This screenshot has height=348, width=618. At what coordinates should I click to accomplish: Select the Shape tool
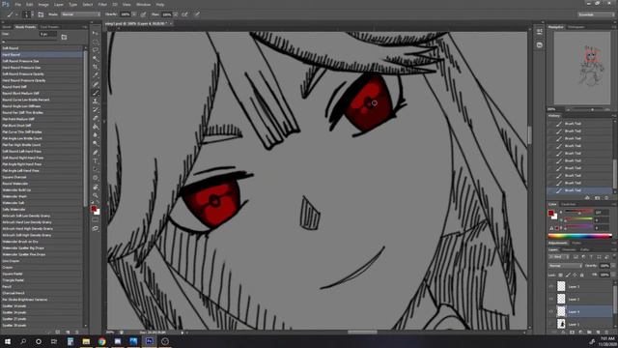[x=96, y=178]
